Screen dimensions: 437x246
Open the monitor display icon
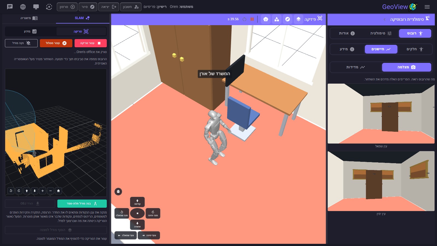36,7
